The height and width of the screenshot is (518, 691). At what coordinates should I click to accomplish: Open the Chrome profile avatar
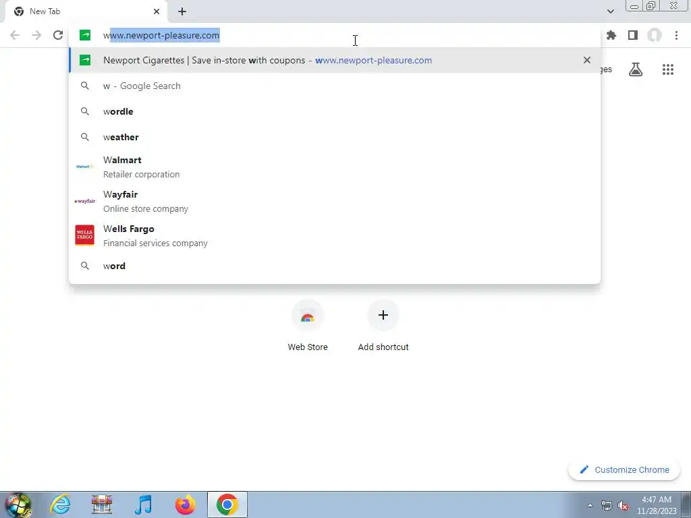pos(655,35)
